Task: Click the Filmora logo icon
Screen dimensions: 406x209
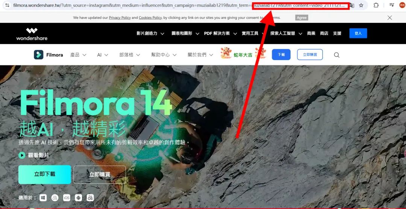Action: click(x=39, y=55)
